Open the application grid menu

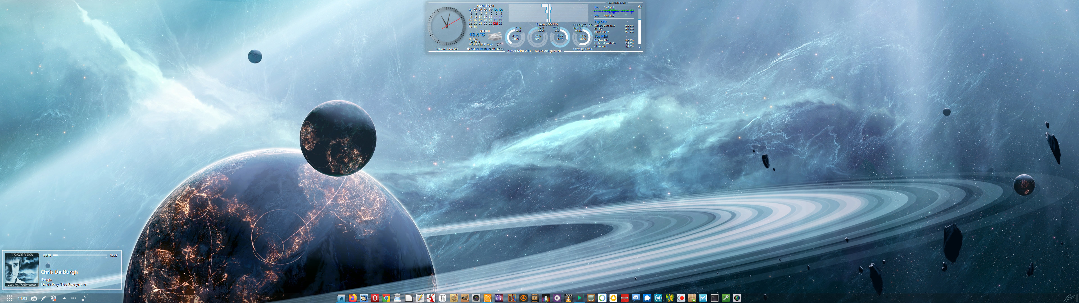[10, 299]
